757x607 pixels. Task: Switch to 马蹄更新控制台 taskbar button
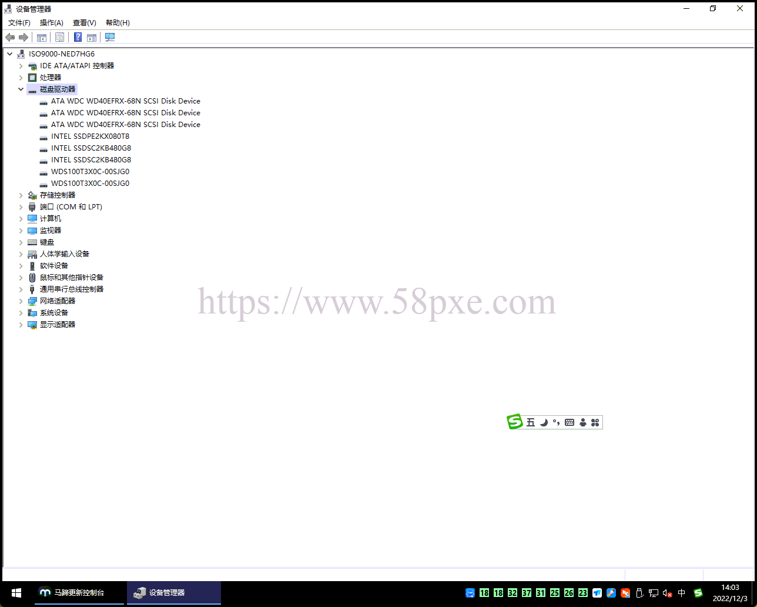79,593
